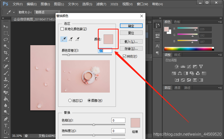Open the Layers panel flyout menu
Image resolution: width=224 pixels, height=139 pixels.
click(x=220, y=88)
